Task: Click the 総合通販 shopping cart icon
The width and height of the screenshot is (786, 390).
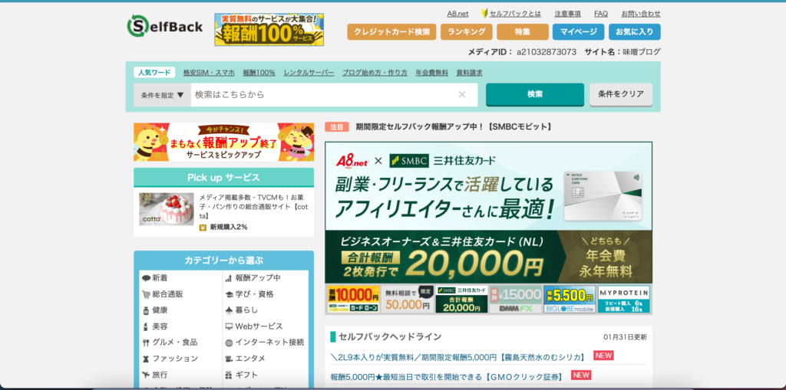Action: [x=146, y=294]
